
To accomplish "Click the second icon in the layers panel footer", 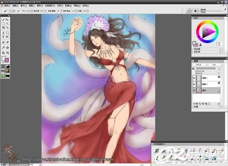I will coord(197,104).
